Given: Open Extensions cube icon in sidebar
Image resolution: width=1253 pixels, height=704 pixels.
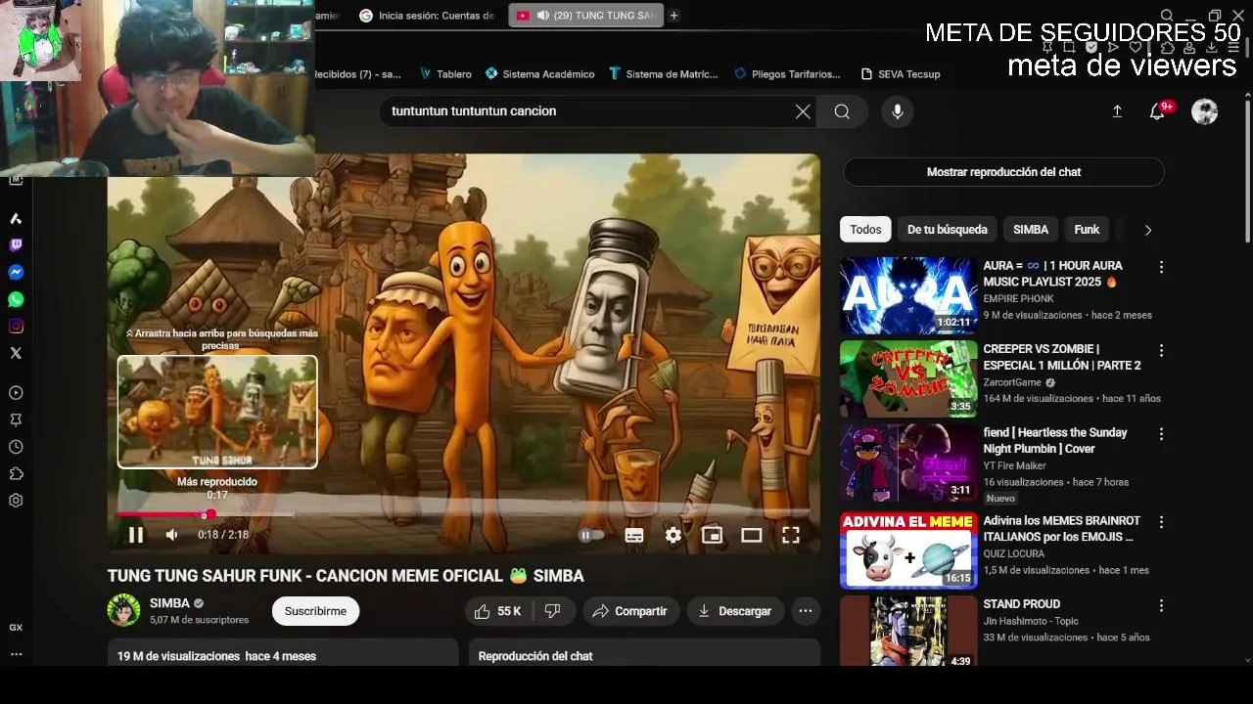Looking at the screenshot, I should (x=16, y=473).
